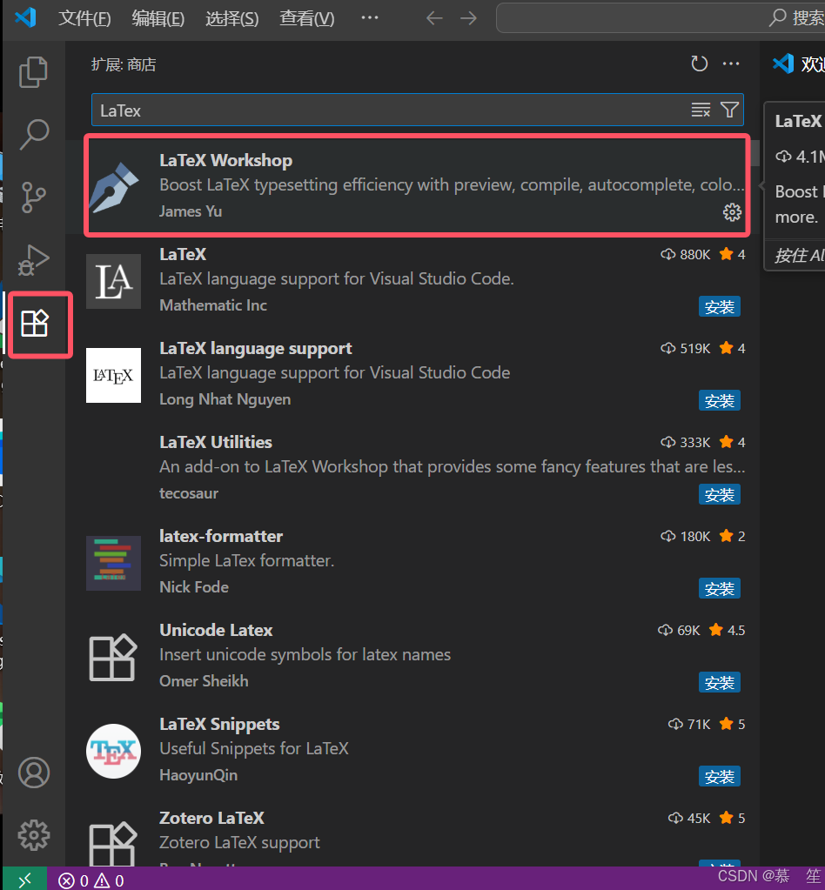Go back in navigation history
The width and height of the screenshot is (825, 890).
pyautogui.click(x=434, y=18)
